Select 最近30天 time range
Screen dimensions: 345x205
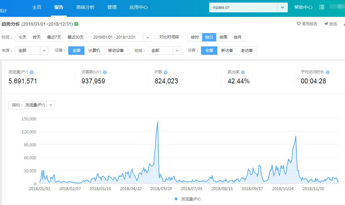tap(75, 37)
